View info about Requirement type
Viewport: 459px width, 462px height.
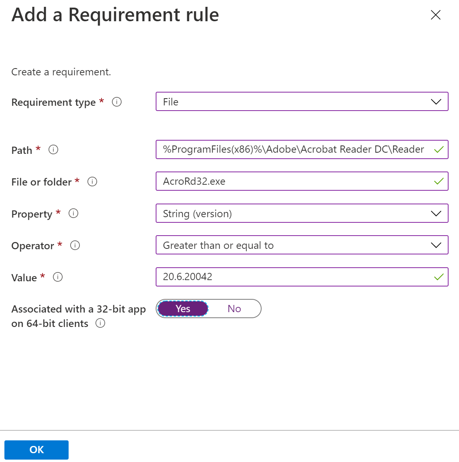pyautogui.click(x=117, y=102)
